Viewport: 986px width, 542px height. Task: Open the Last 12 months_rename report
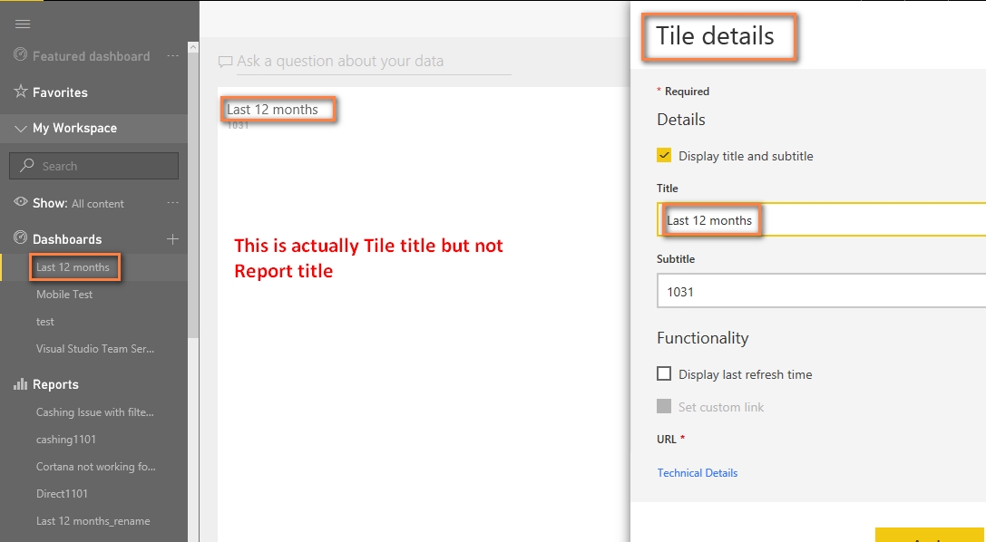(x=93, y=520)
